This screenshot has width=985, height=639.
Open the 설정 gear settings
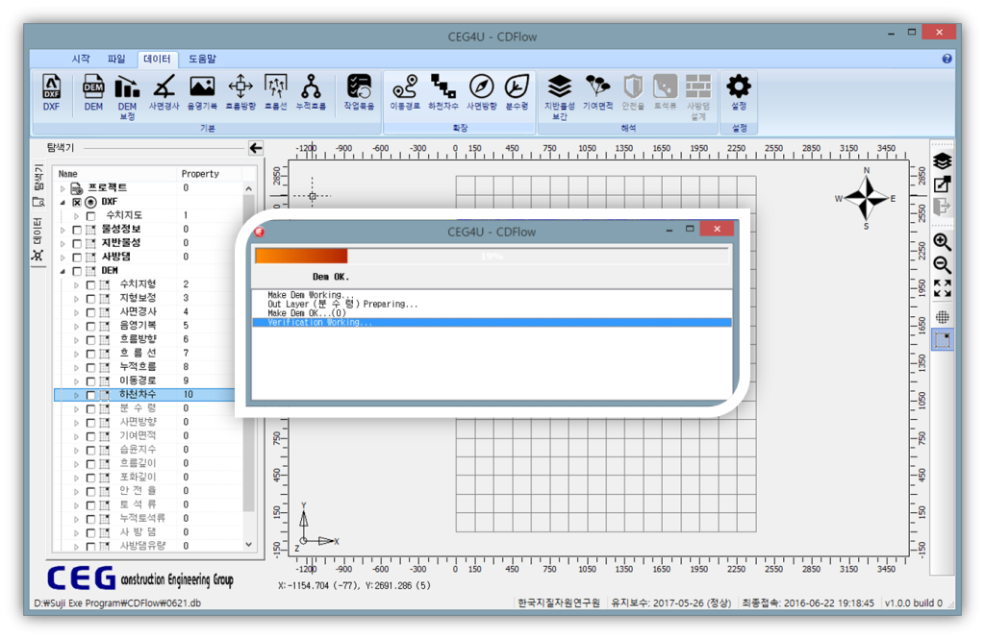click(x=739, y=92)
